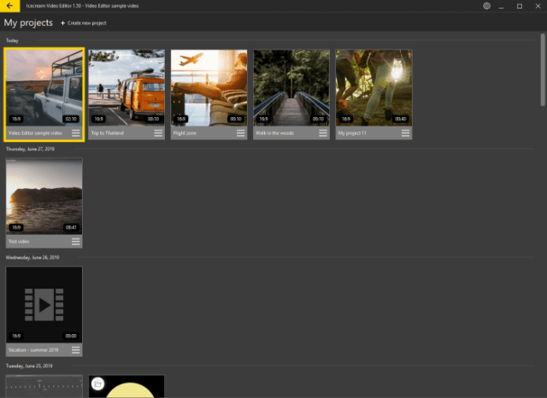Click the 08:41 duration on Test video

click(x=71, y=227)
